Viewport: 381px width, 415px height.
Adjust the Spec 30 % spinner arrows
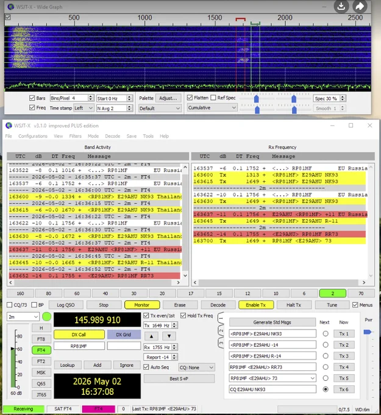(343, 98)
